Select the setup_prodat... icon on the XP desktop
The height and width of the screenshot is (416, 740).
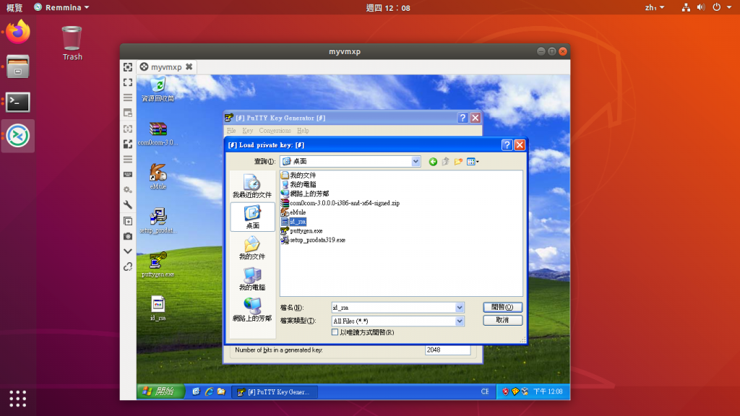pyautogui.click(x=158, y=220)
